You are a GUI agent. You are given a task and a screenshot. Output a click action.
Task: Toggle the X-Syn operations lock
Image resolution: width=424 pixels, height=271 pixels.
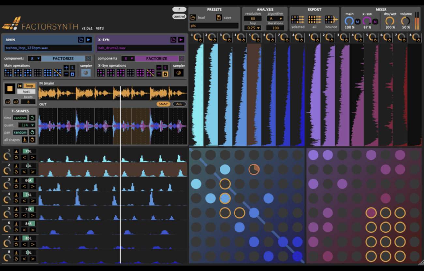[165, 74]
